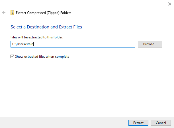174x128 pixels.
Task: Click the zipped folder icon in header
Action: pyautogui.click(x=12, y=13)
